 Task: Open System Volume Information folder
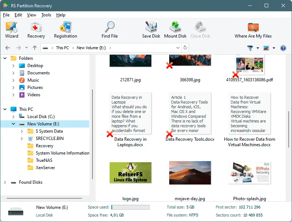point(62,153)
